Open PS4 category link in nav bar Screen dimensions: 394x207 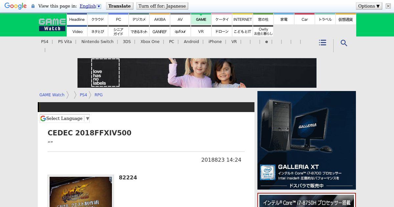pyautogui.click(x=45, y=41)
